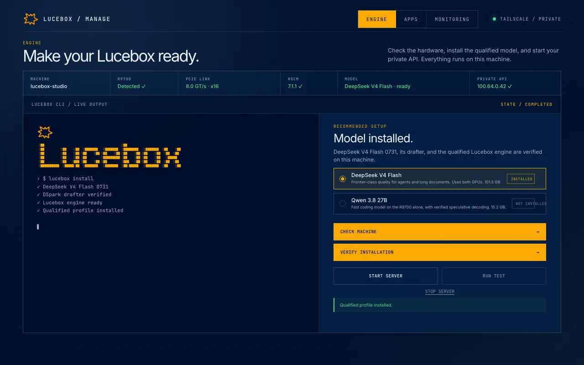Image resolution: width=584 pixels, height=365 pixels.
Task: Click the DeepSeek 'Frontier-class quality' description
Action: [426, 182]
